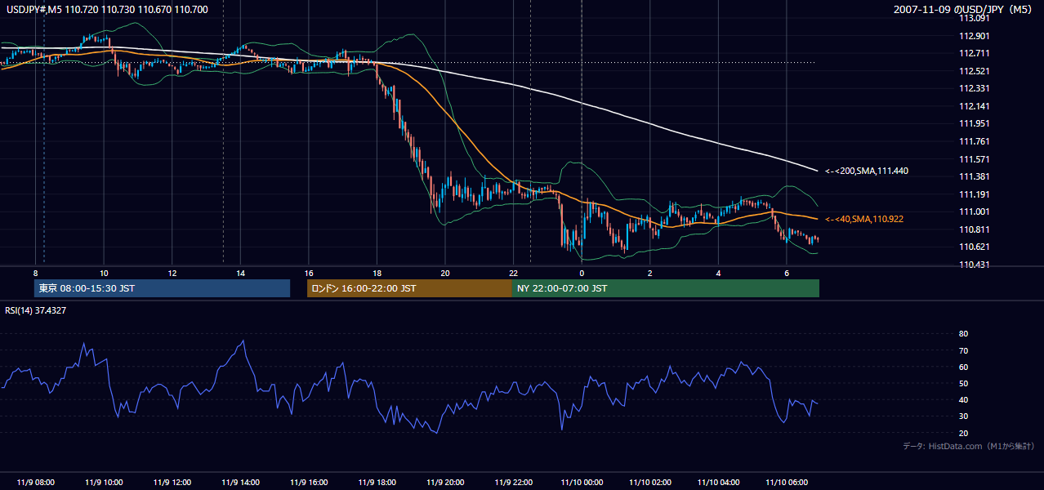Click price axis label 111.381
1044x490 pixels.
[x=973, y=176]
